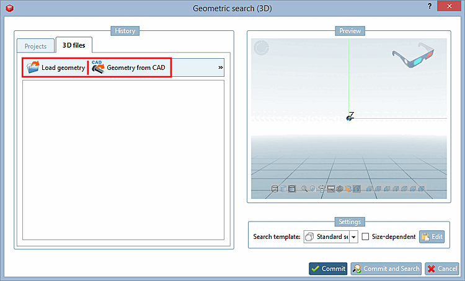Viewport: 465px width, 281px height.
Task: Select the shaded cylinder without edges icon
Action: coord(283,189)
